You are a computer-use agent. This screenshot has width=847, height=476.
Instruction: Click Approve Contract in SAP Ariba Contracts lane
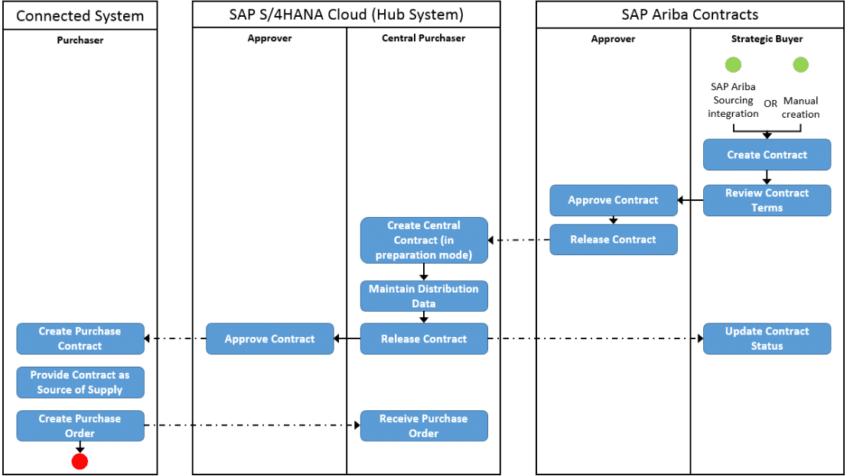tap(613, 200)
